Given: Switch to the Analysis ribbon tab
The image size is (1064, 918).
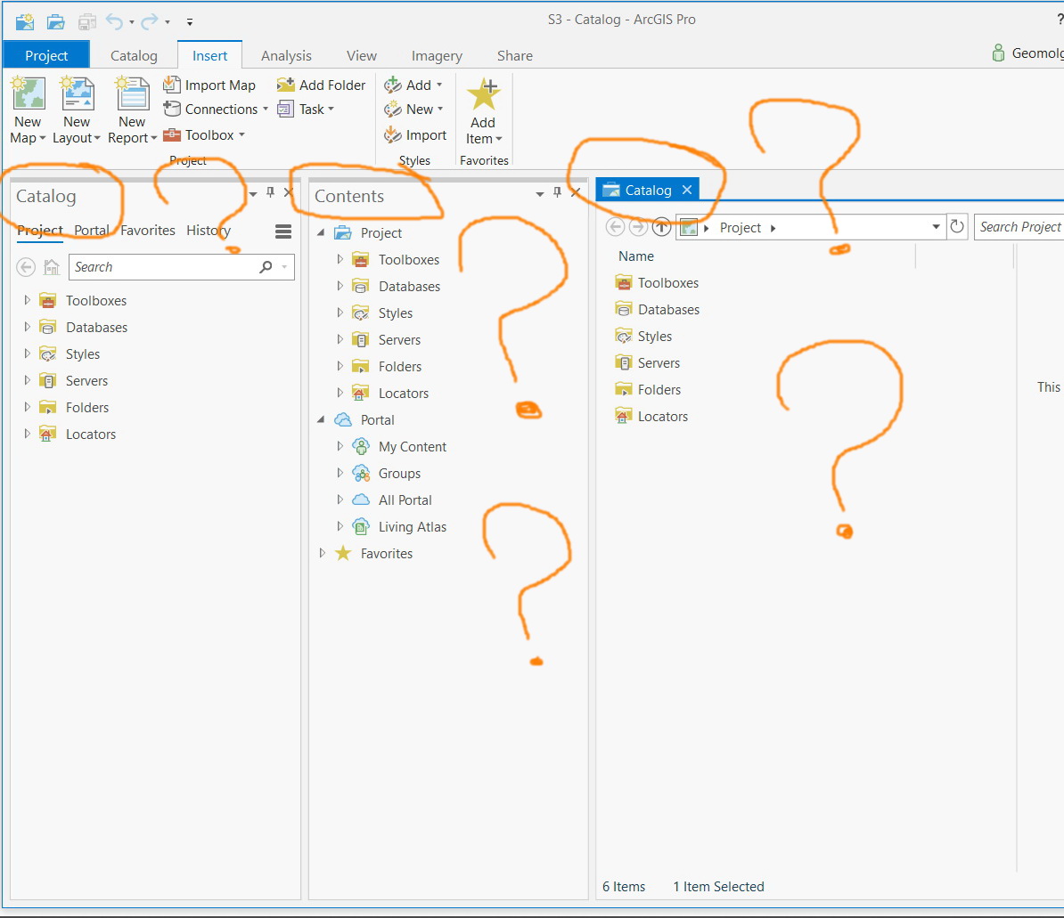Looking at the screenshot, I should pos(286,55).
